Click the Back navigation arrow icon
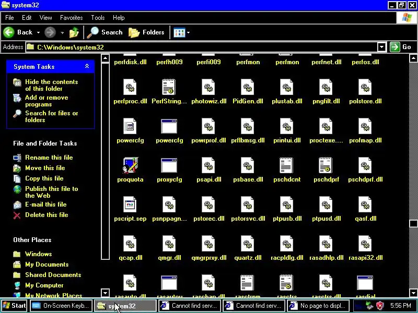This screenshot has width=418, height=313. (x=8, y=32)
